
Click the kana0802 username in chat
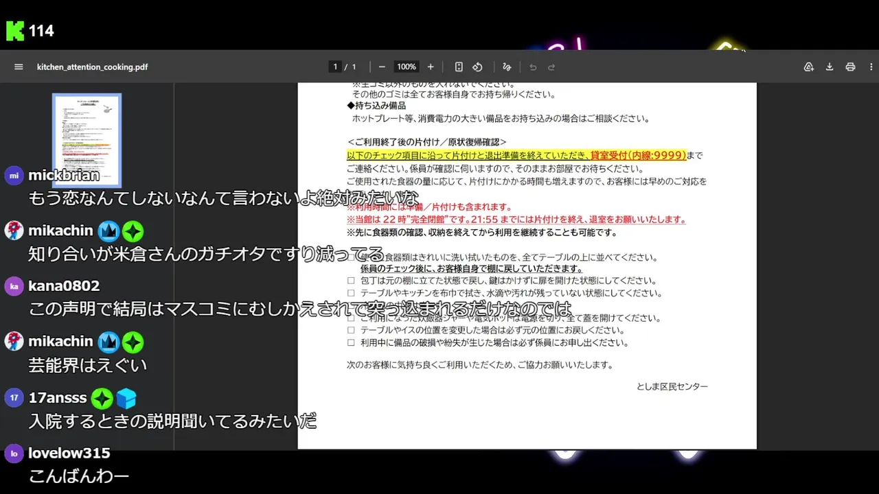pyautogui.click(x=64, y=285)
